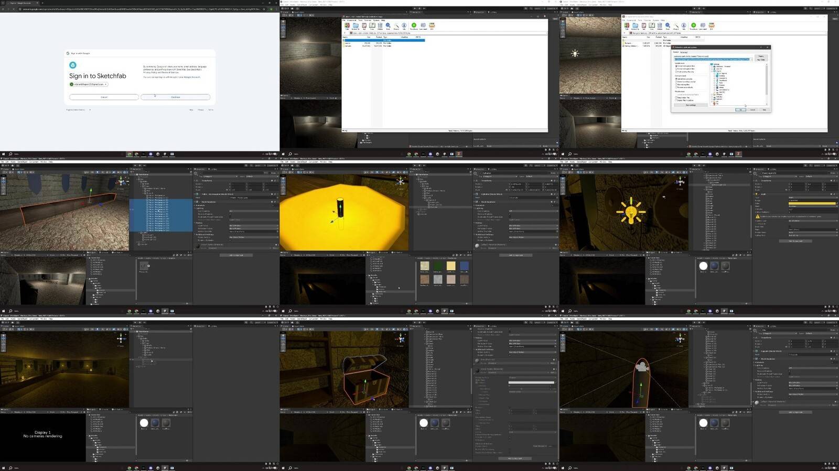This screenshot has width=839, height=471.
Task: Click Info icon in WinRAR window listing source folder
Action: [x=404, y=26]
